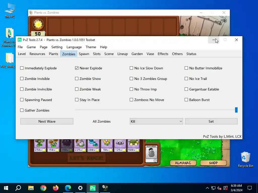
Task: Switch to Plants vs. Zombies taskbar icon
Action: coord(105,188)
